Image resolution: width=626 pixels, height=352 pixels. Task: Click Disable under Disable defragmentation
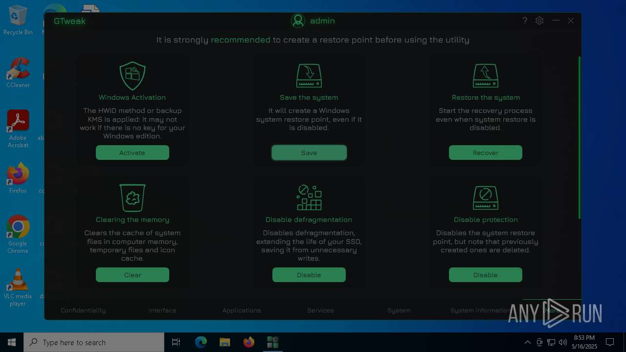coord(309,275)
